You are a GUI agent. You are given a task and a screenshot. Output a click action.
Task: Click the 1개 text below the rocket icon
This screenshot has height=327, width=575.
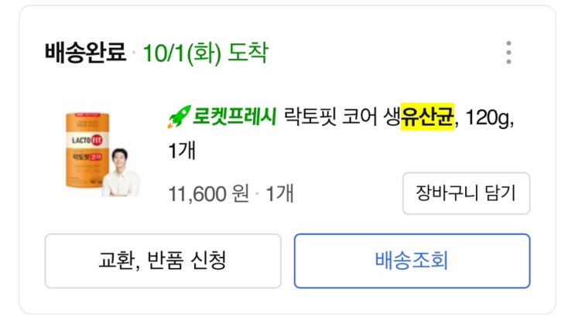click(183, 150)
